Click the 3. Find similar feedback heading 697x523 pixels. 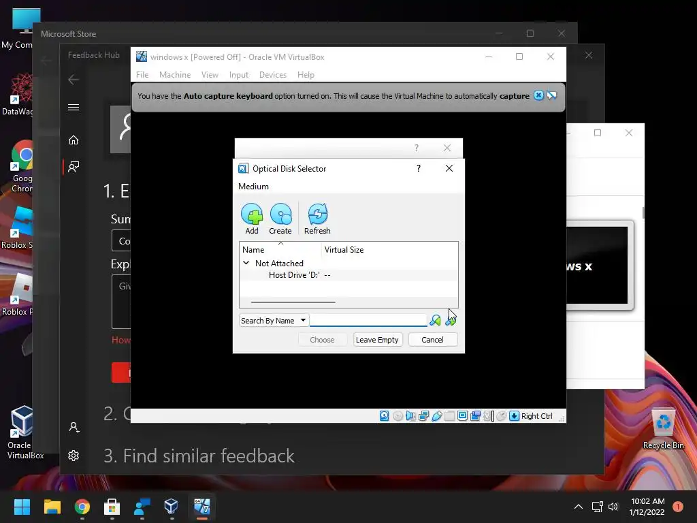pyautogui.click(x=199, y=456)
